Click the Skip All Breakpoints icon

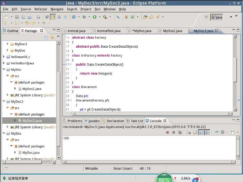(118, 17)
